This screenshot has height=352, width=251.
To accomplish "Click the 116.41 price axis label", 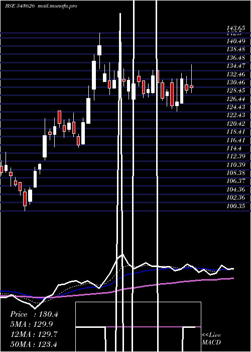I will pos(236,140).
